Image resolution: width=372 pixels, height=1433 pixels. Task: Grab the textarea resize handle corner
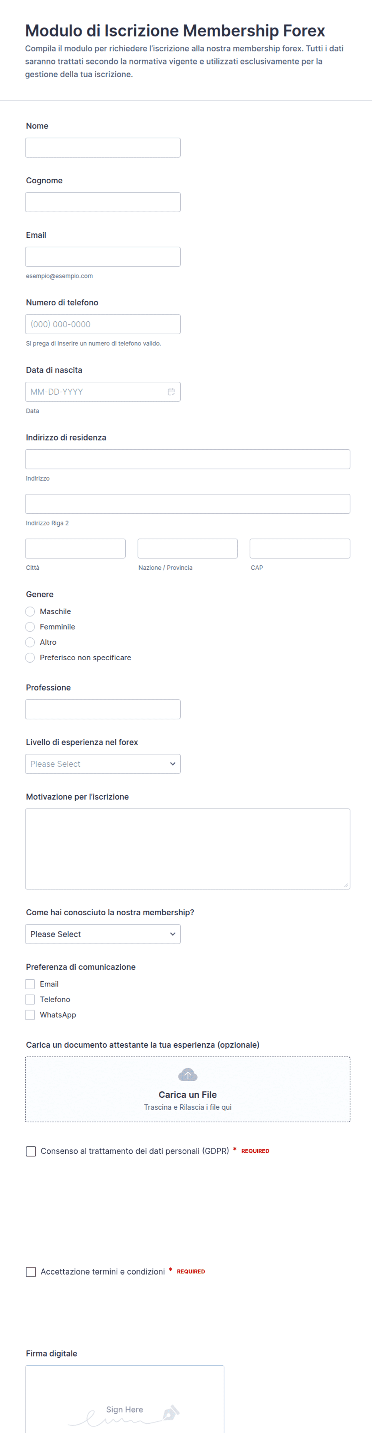[x=346, y=885]
